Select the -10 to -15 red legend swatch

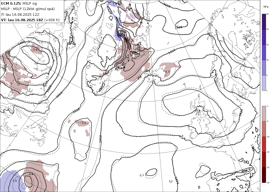click(264, 144)
